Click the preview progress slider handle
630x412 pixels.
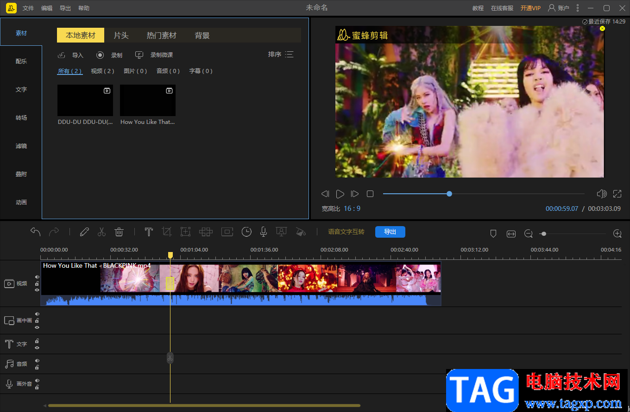click(x=449, y=194)
